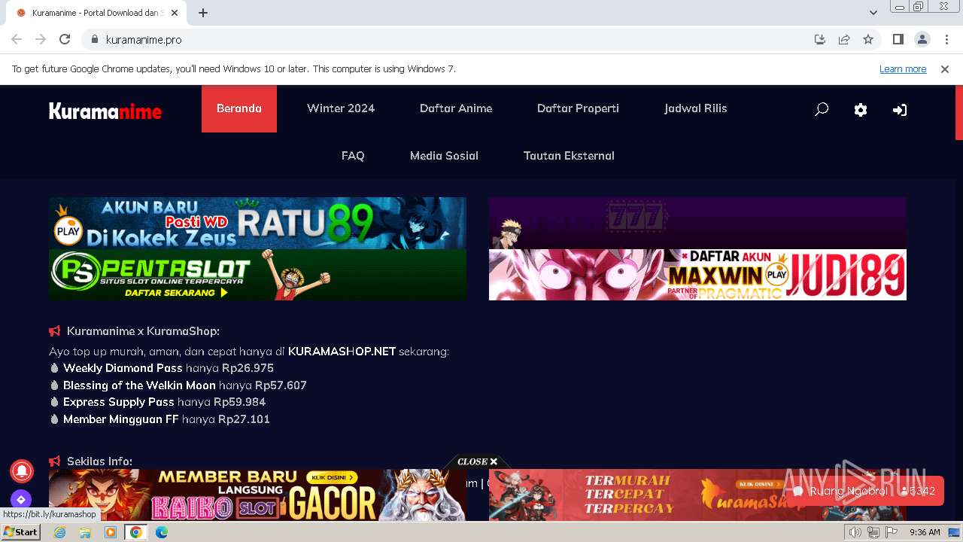Click the JUDI89 Maxwin banner ad

(697, 275)
